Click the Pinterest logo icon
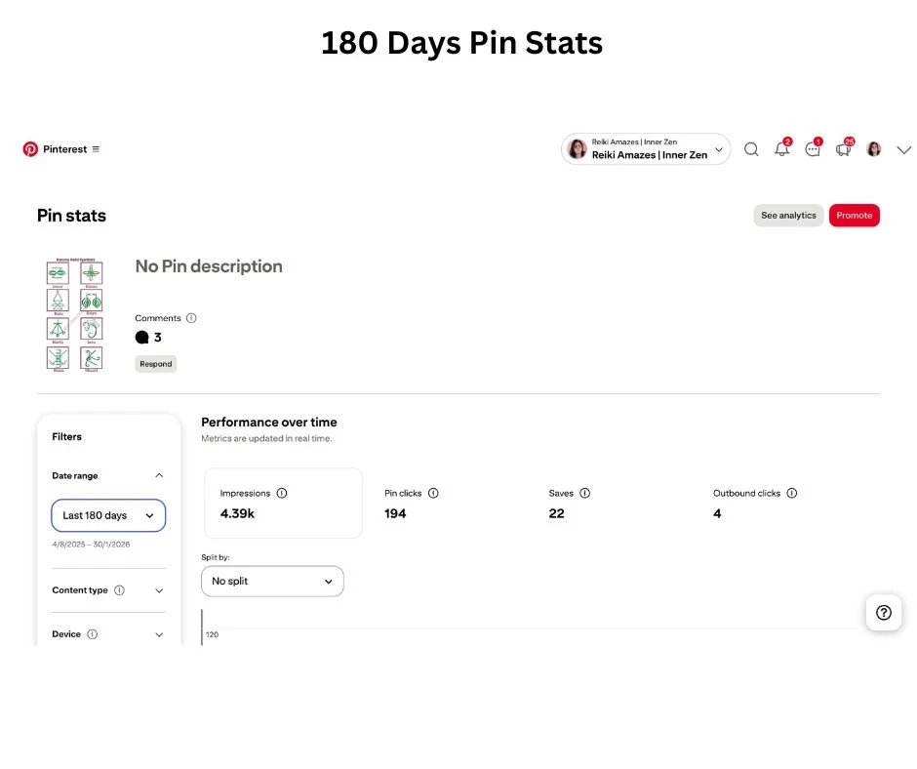This screenshot has width=917, height=769. click(x=30, y=149)
